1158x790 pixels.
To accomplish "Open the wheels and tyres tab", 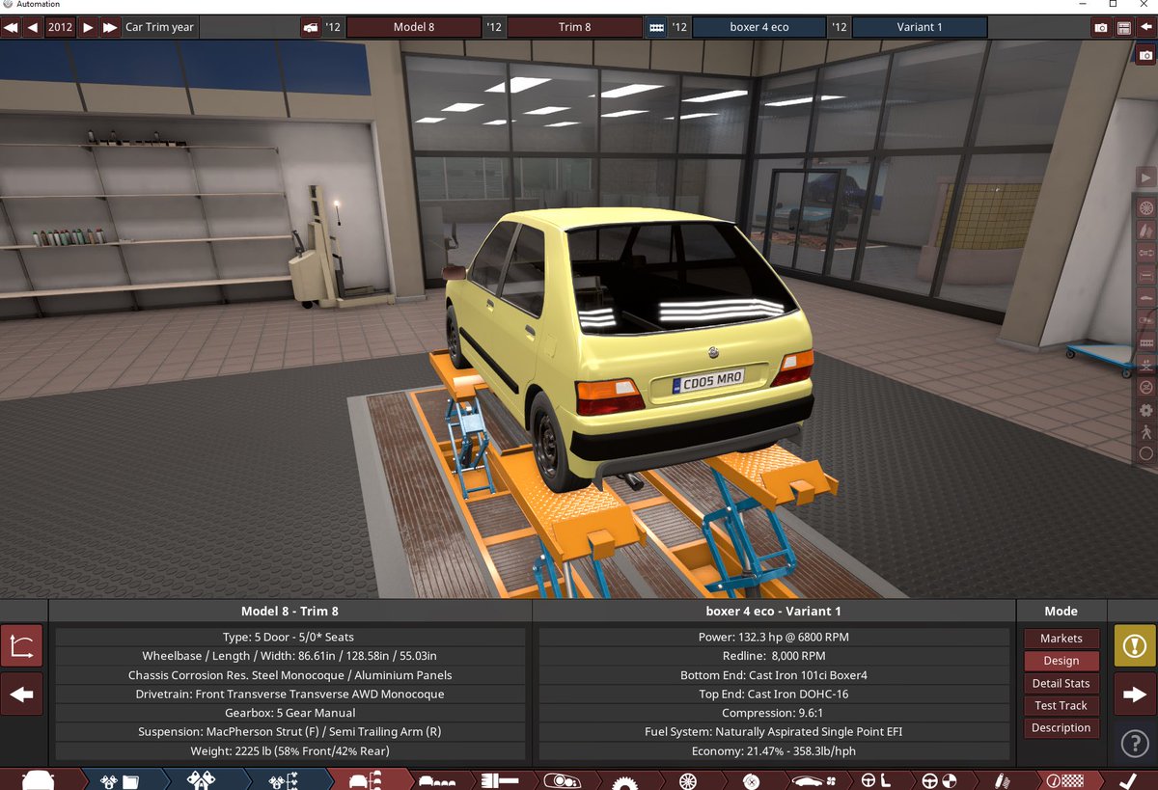I will pyautogui.click(x=687, y=779).
